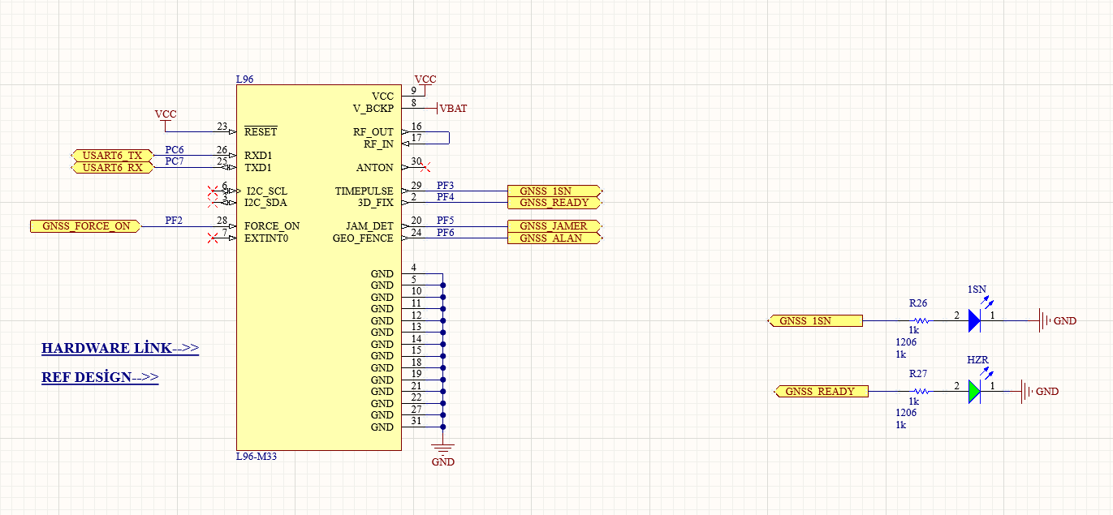Click the R27 designator label
This screenshot has height=515, width=1113.
pos(918,374)
